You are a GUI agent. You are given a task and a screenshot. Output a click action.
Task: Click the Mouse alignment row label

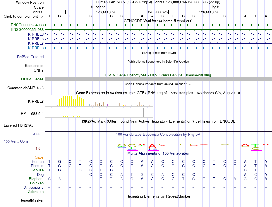(x=38, y=170)
